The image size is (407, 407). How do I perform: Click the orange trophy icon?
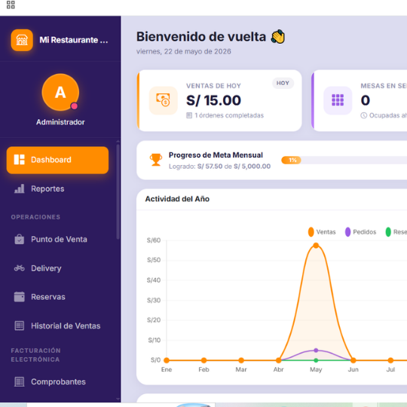click(x=156, y=160)
